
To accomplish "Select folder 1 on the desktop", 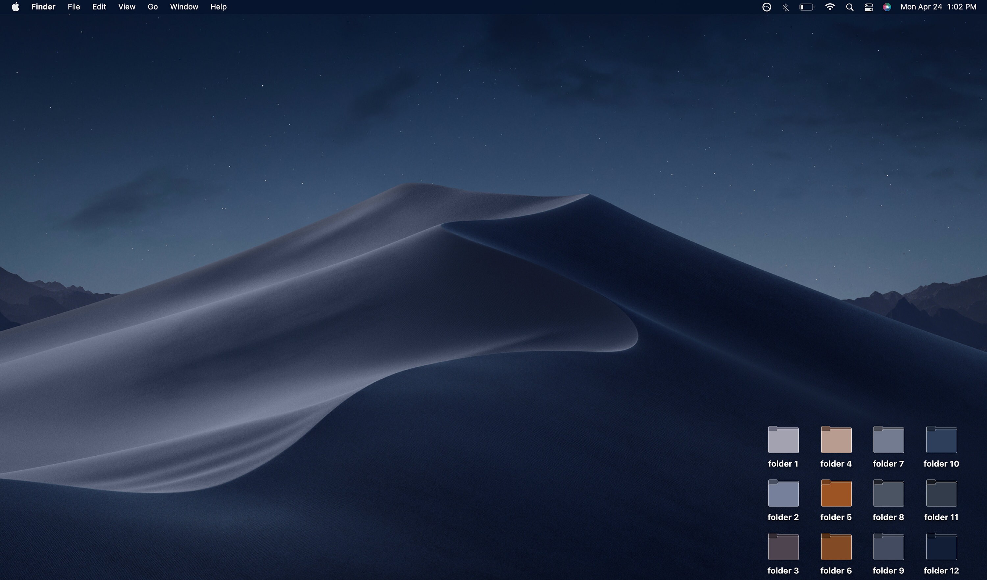I will (783, 440).
